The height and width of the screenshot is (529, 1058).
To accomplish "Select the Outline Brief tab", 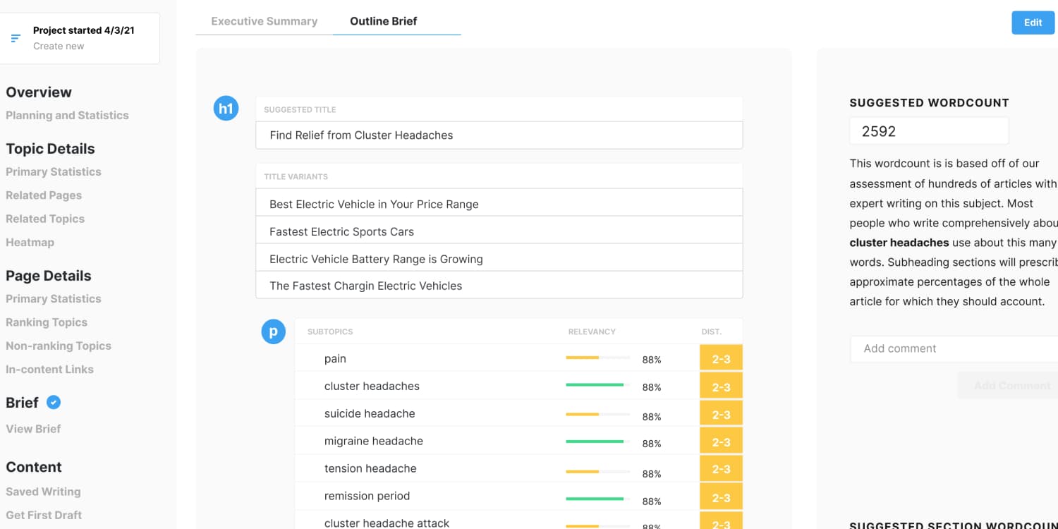I will click(384, 21).
